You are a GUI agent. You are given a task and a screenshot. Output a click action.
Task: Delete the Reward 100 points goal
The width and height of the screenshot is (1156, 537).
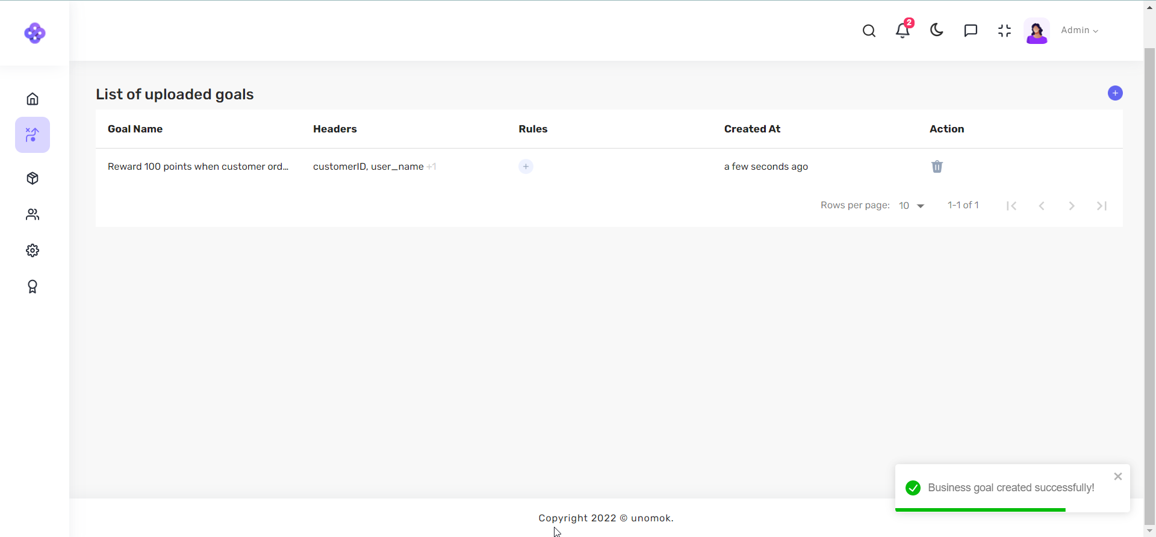[937, 167]
